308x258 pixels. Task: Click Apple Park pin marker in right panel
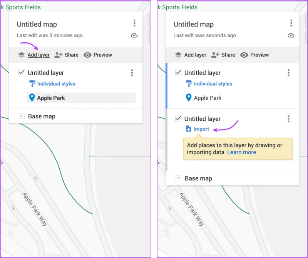click(189, 98)
